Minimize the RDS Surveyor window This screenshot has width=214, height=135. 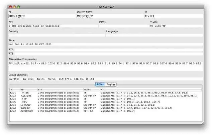point(14,7)
